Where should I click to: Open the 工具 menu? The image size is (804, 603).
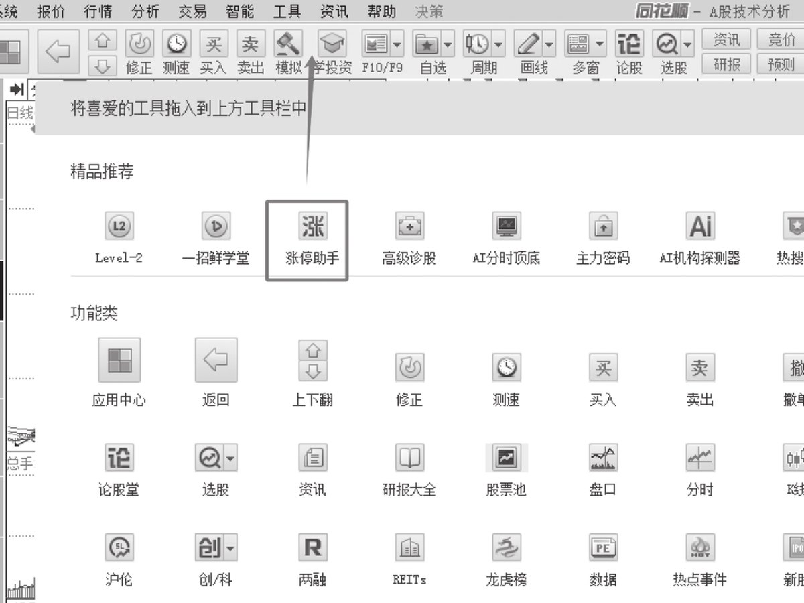[x=287, y=11]
